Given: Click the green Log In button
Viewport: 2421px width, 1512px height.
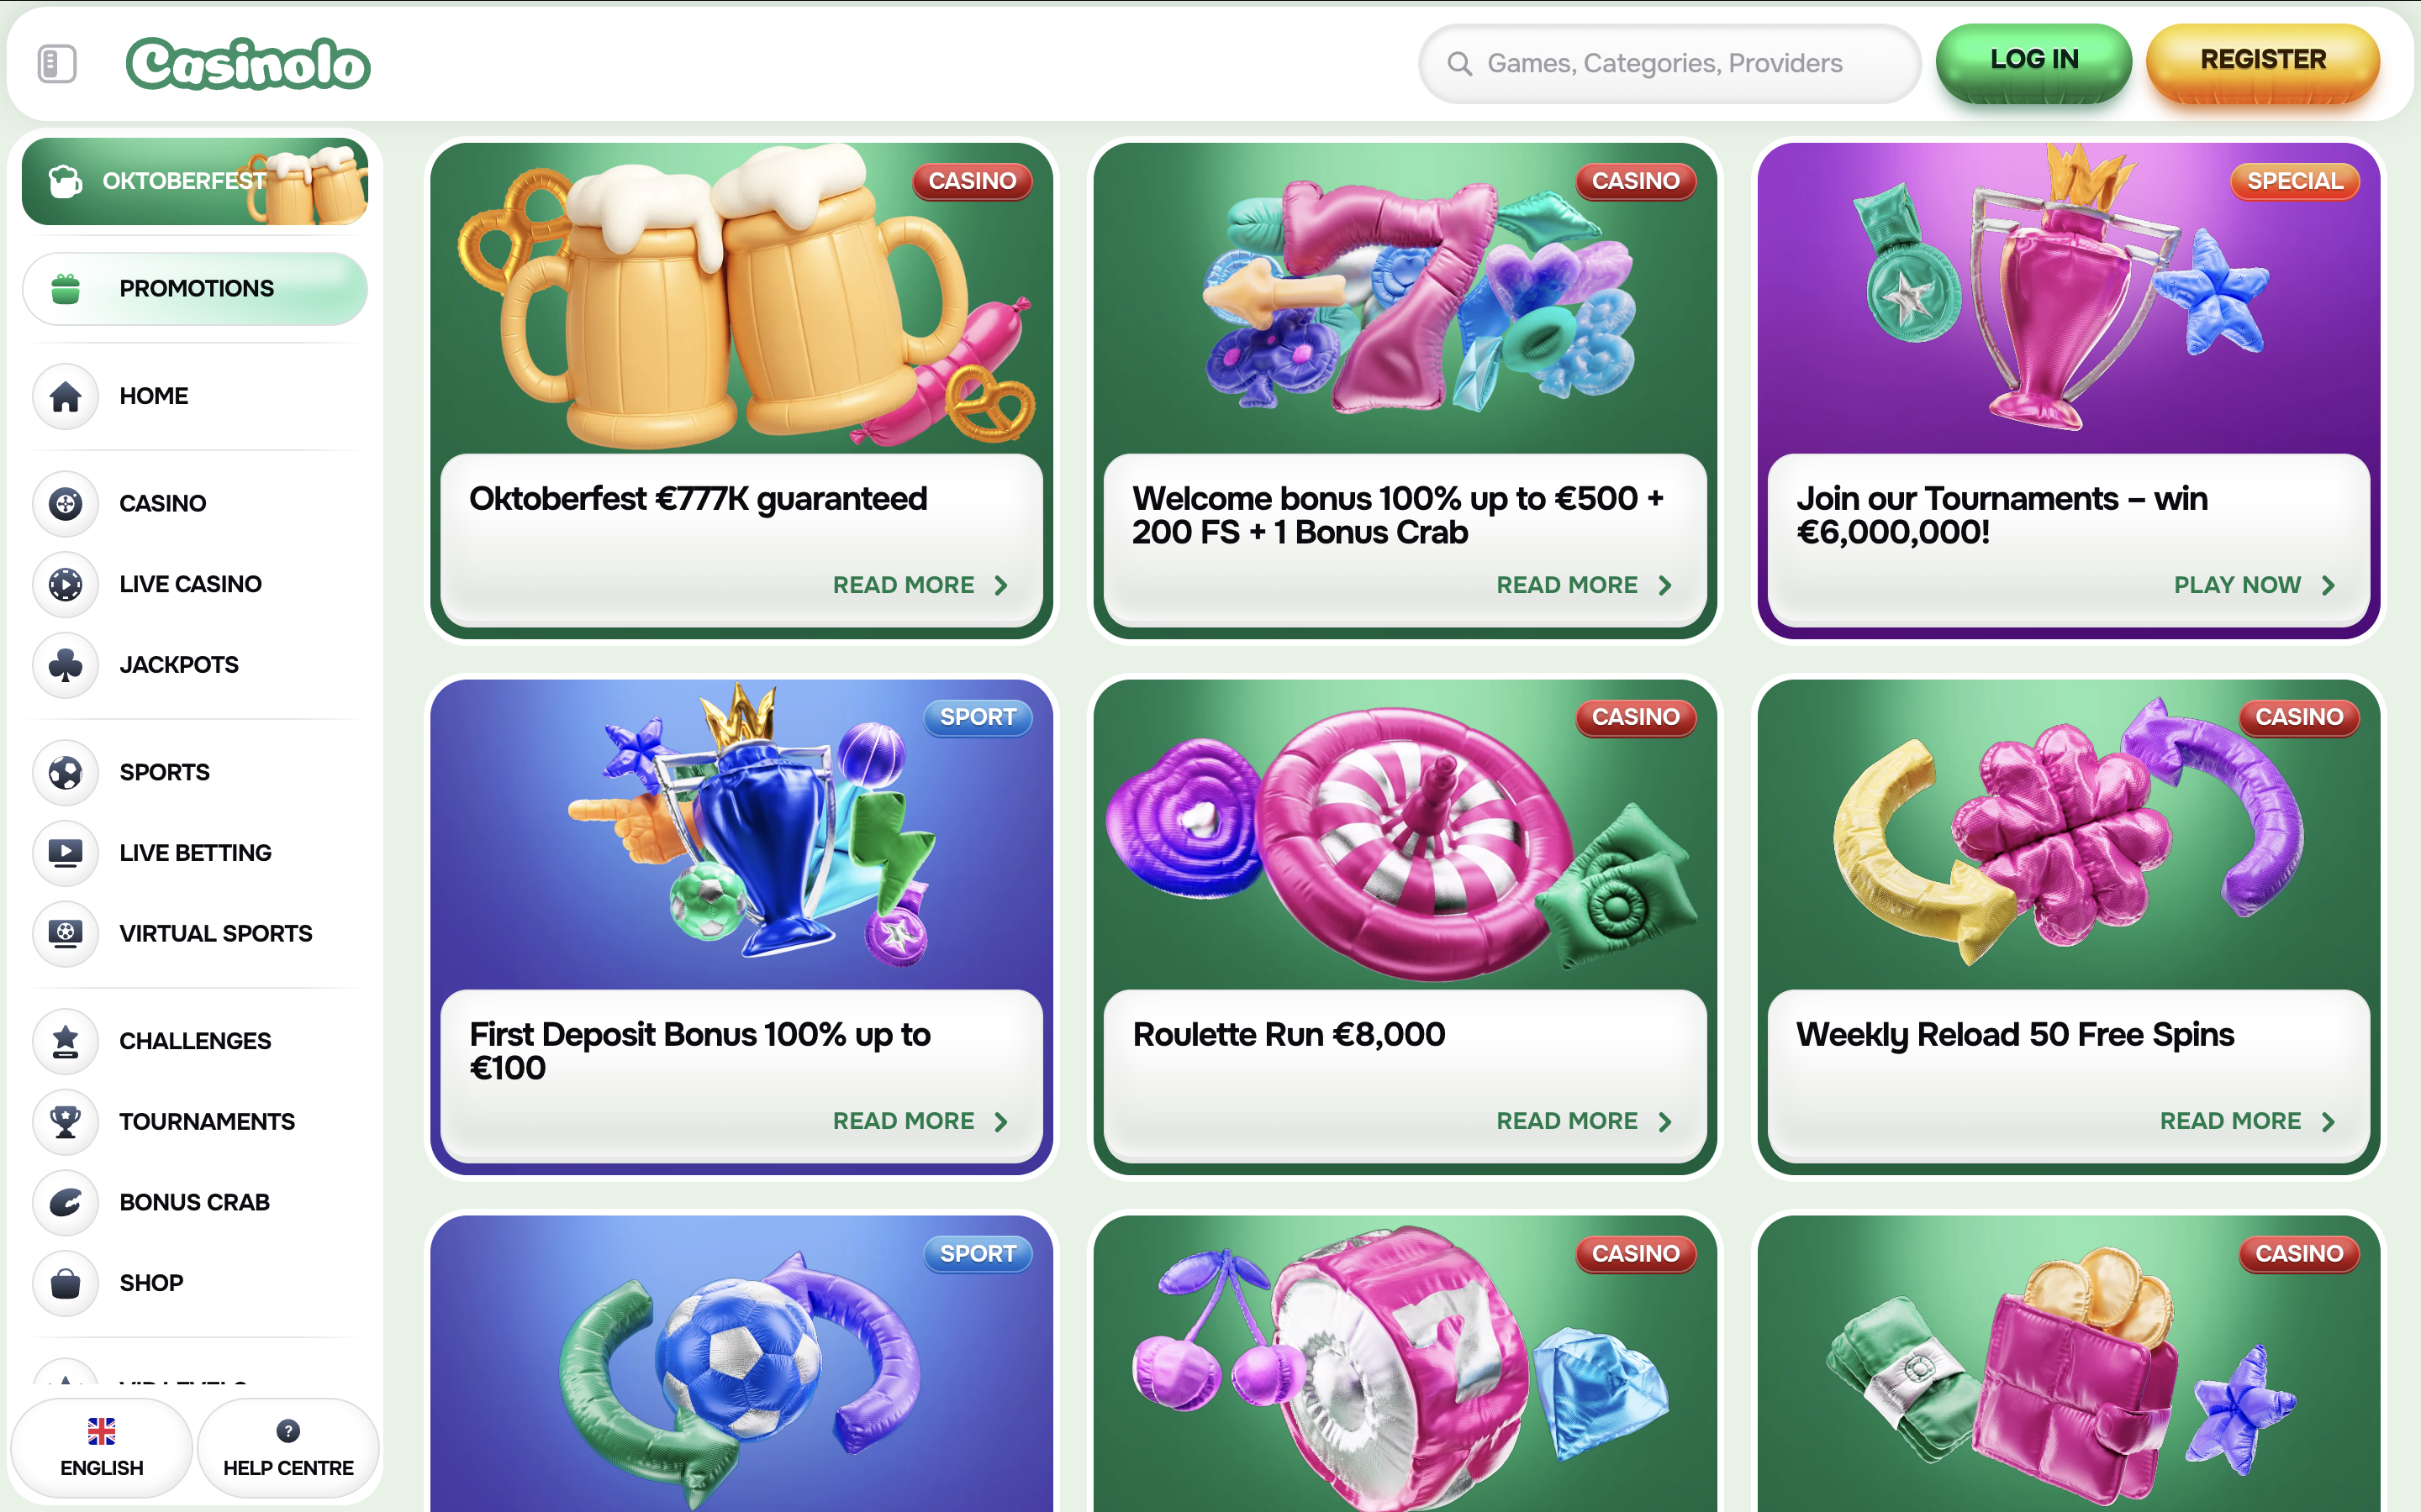Looking at the screenshot, I should point(2033,62).
